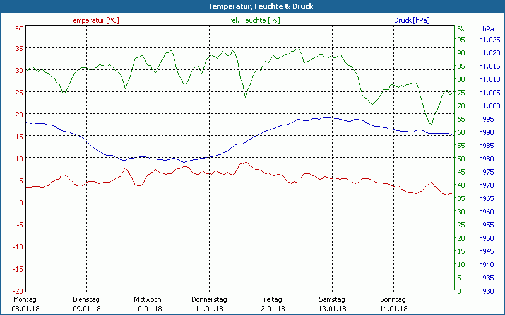Click "1.015" on the pressure axis
Screen dimensions: 505x315
(x=492, y=66)
